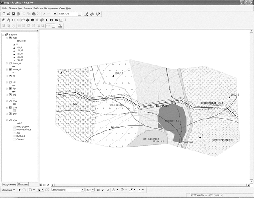Hide the vga layer

(x=10, y=120)
